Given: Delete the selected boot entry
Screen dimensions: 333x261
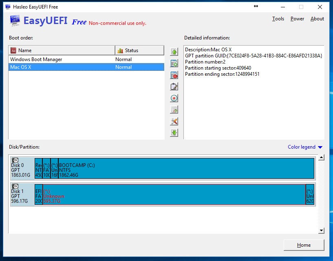Looking at the screenshot, I should tap(174, 75).
